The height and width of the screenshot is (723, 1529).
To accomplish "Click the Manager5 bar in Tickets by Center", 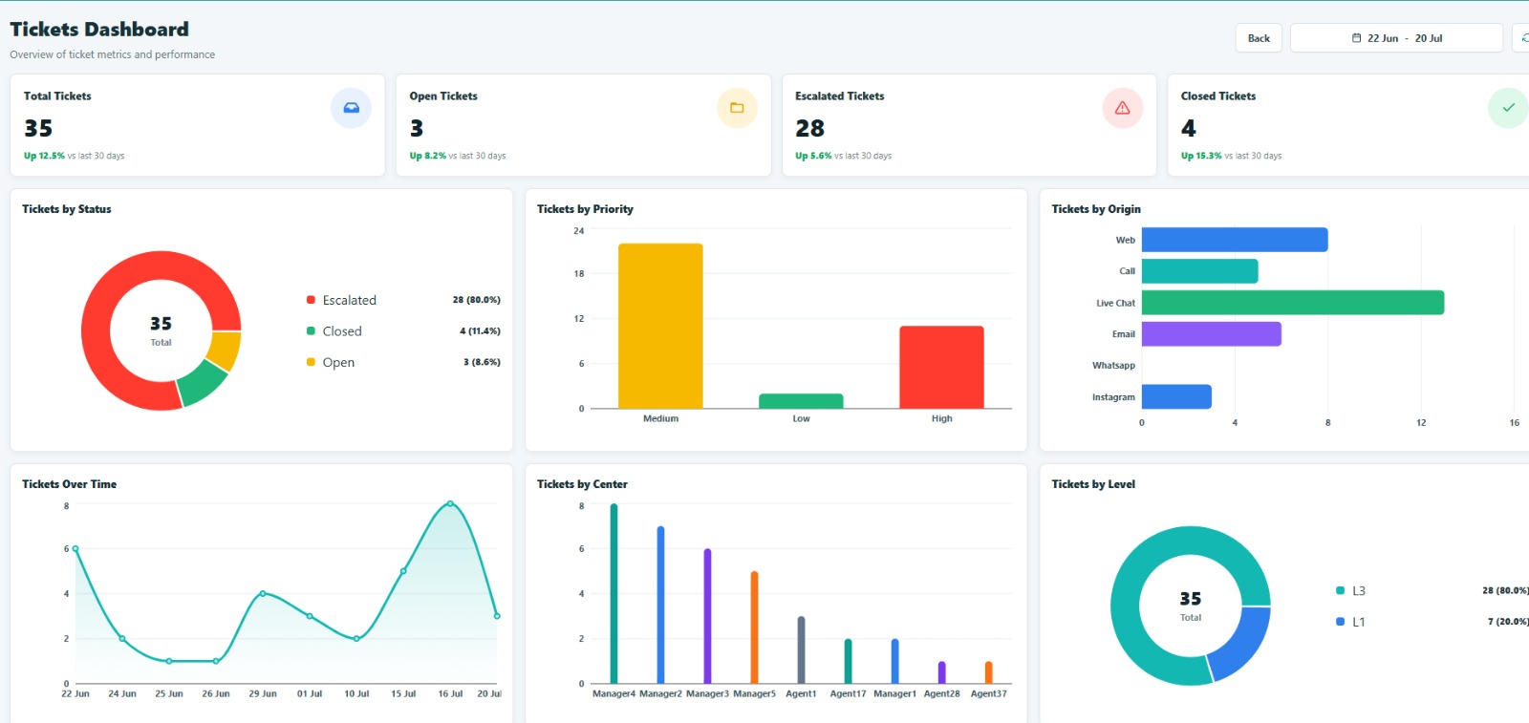I will coord(754,627).
